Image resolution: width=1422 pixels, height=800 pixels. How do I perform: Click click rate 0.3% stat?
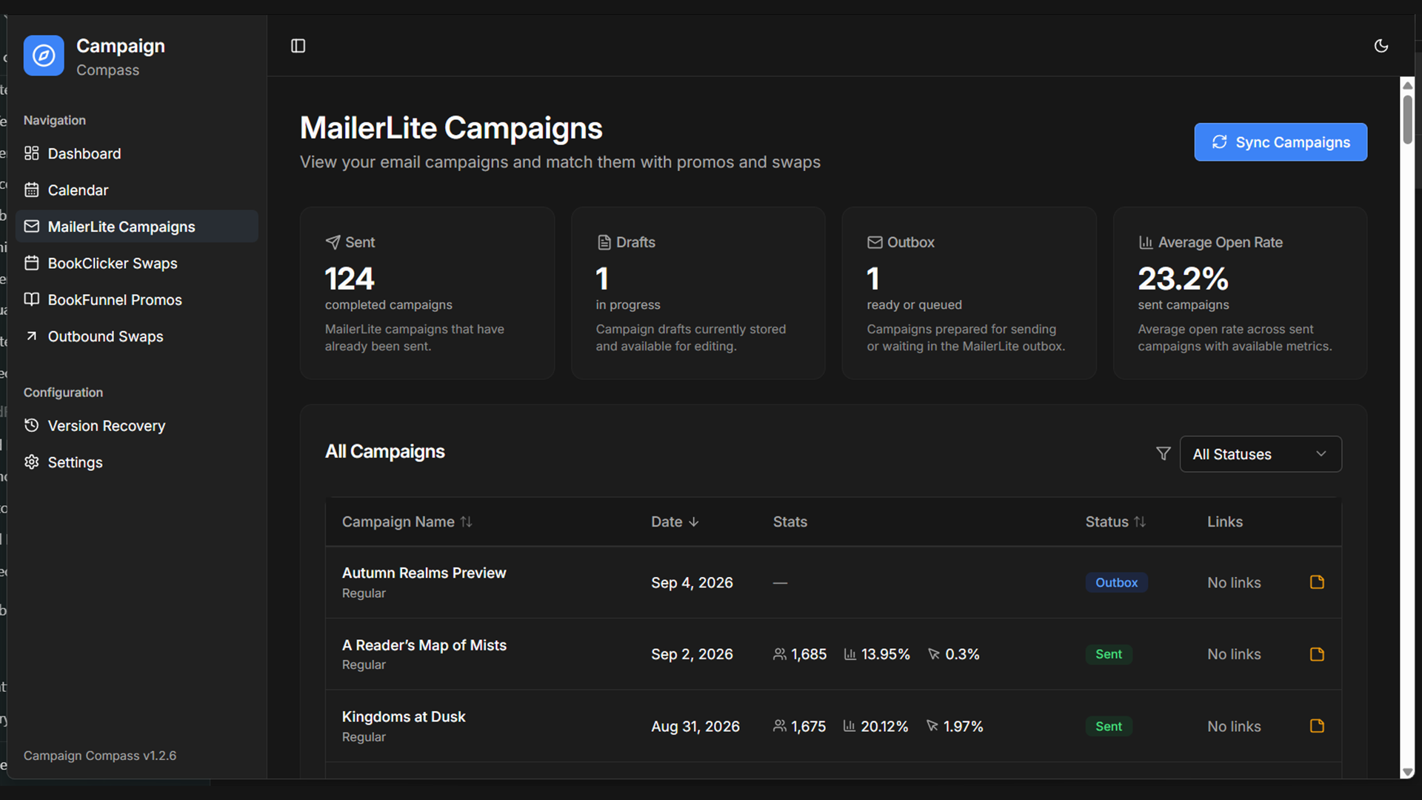pyautogui.click(x=954, y=654)
